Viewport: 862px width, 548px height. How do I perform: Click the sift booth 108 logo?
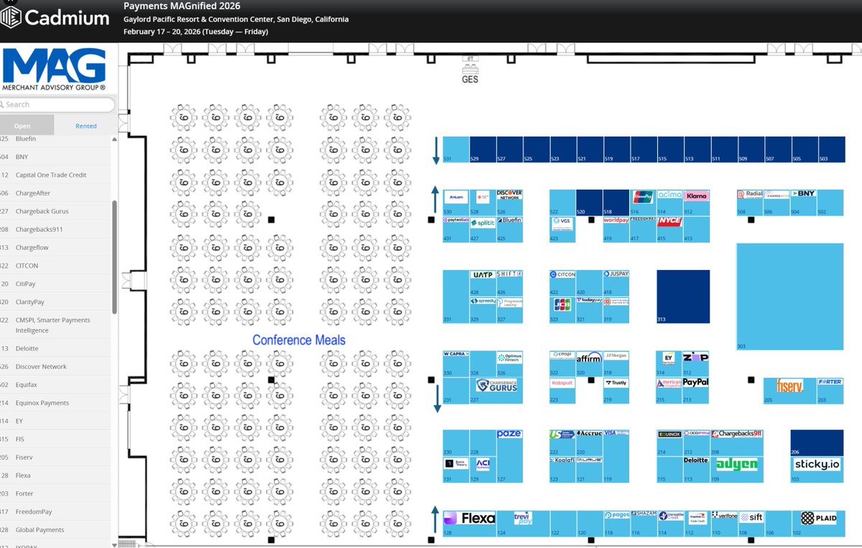pos(751,516)
